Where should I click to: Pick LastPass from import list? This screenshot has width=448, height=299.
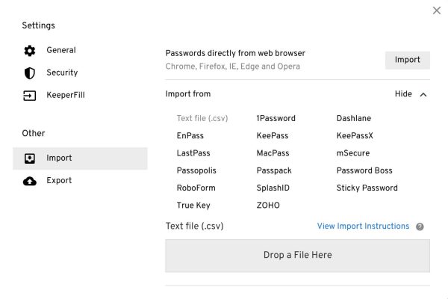[193, 153]
